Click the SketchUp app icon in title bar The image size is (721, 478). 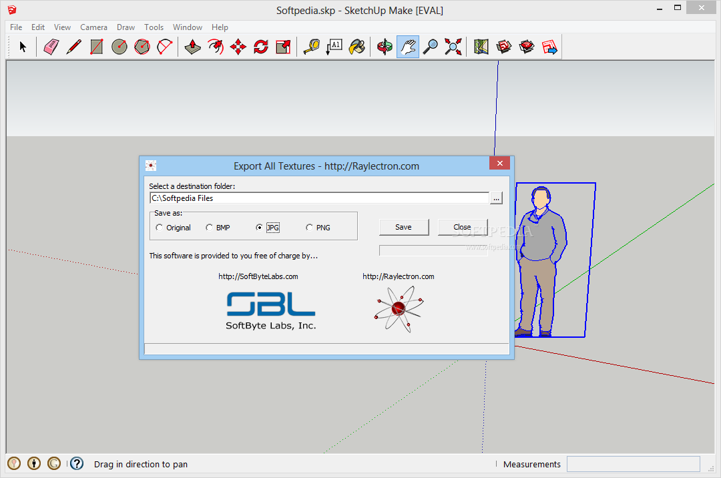tap(12, 9)
